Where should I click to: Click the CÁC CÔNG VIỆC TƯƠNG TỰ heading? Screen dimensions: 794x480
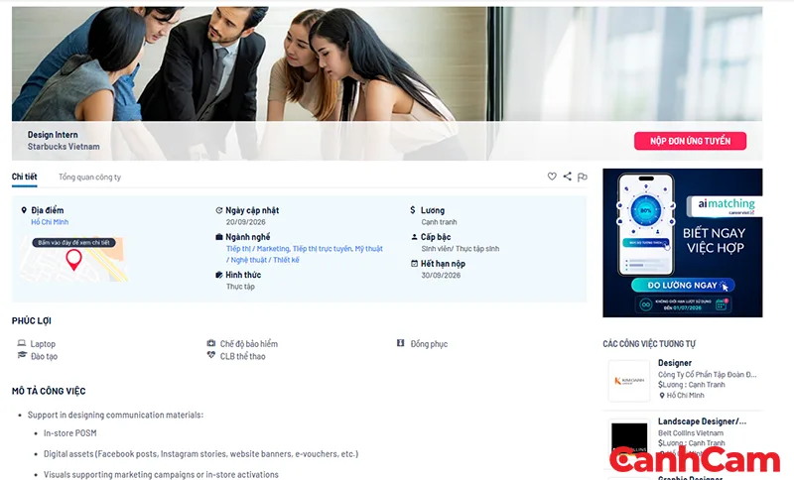coord(649,344)
